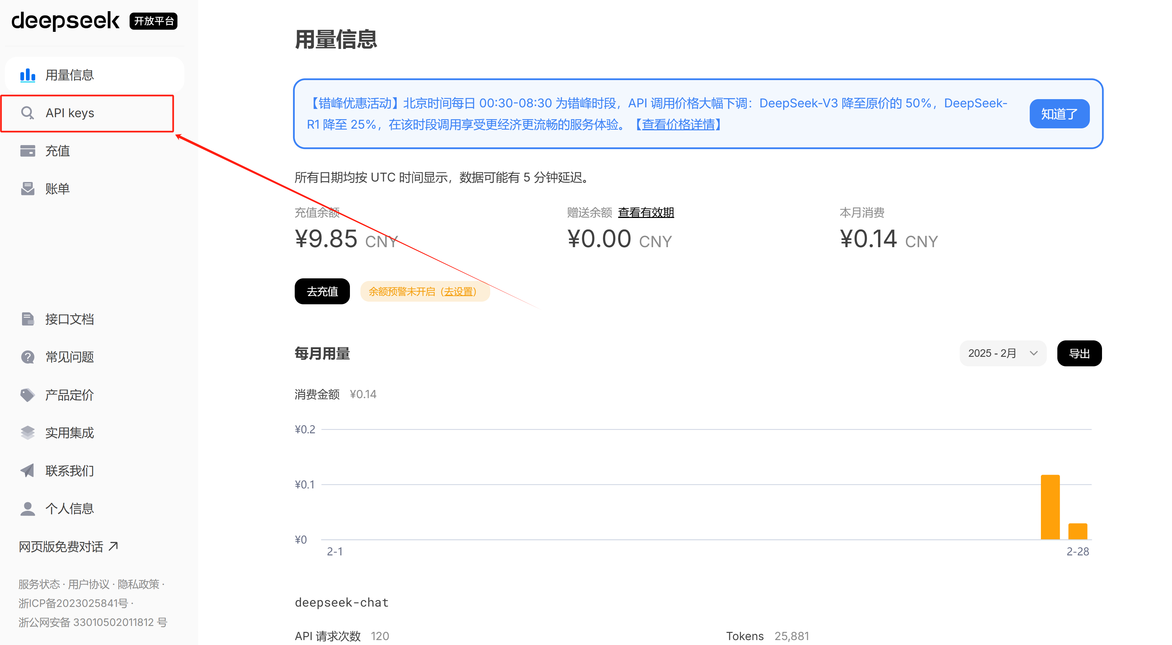This screenshot has height=645, width=1172.
Task: Click the paper plane icon for 联系我们
Action: (x=27, y=470)
